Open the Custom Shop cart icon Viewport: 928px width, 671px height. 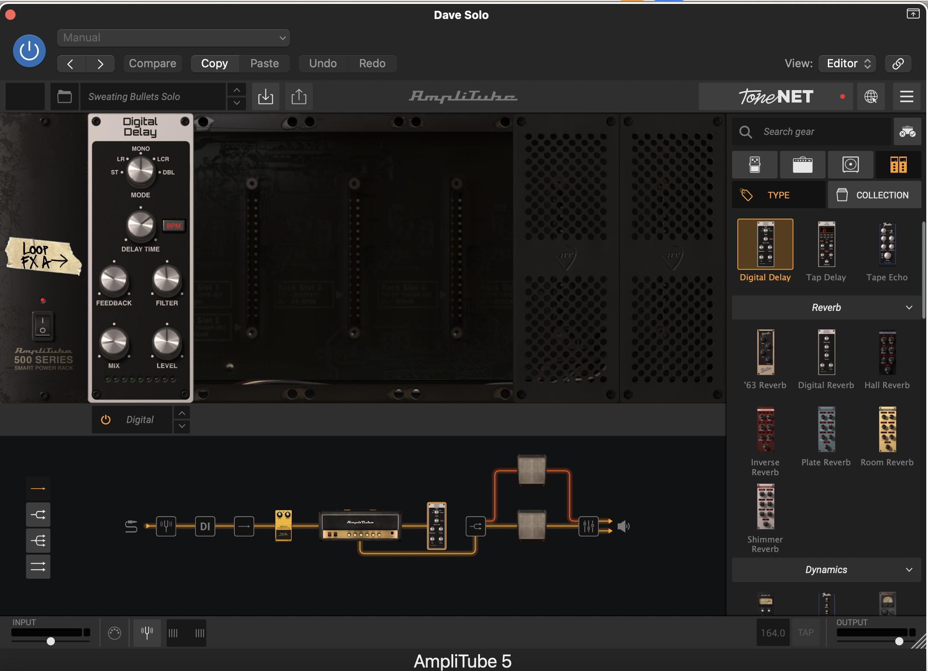[x=907, y=132]
